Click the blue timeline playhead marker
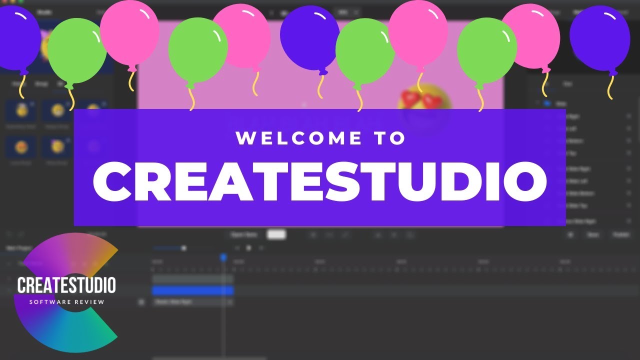Image resolution: width=640 pixels, height=360 pixels. 223,257
